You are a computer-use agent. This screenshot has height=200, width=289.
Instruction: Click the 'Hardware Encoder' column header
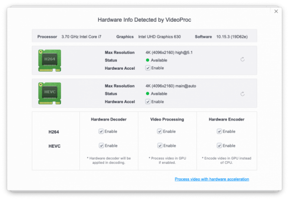click(x=226, y=119)
